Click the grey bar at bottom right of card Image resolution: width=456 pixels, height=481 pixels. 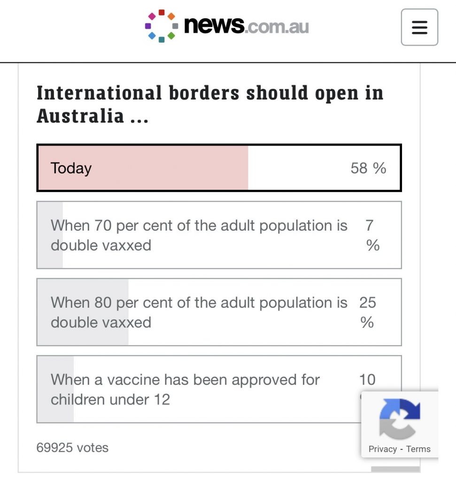395,469
